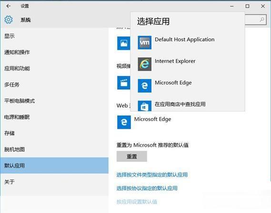Viewport: 271px width, 213px height.
Task: Click the 重置 button
Action: point(132,156)
